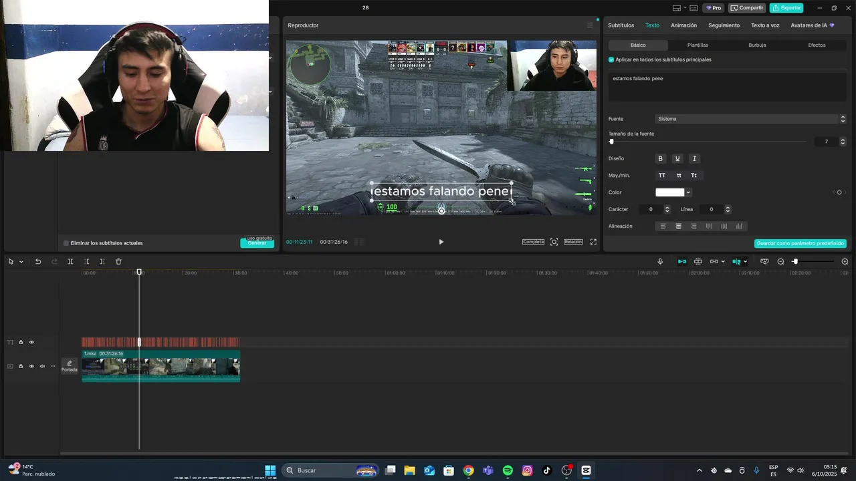Click the fullscreen icon in the player
The width and height of the screenshot is (856, 481).
pyautogui.click(x=593, y=242)
